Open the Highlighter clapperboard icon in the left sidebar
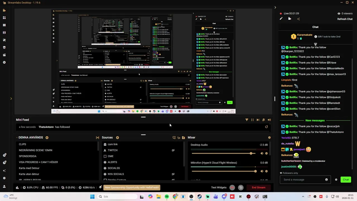 [4, 55]
